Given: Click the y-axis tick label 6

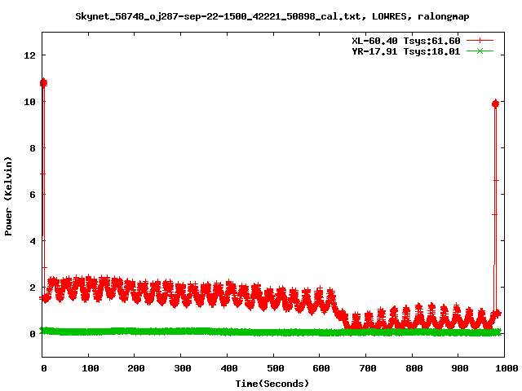Looking at the screenshot, I should (33, 195).
